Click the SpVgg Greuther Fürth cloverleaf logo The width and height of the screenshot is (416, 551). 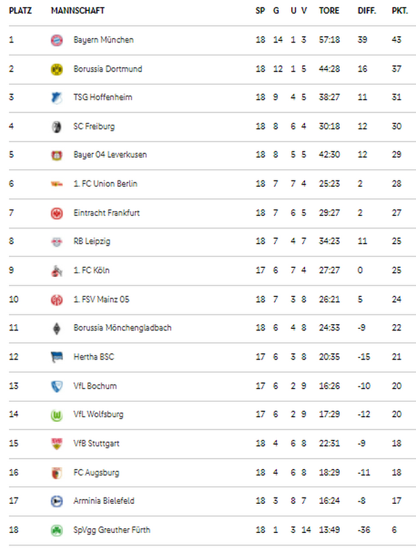(57, 530)
